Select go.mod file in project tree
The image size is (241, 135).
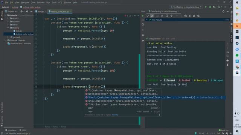tap(17, 37)
